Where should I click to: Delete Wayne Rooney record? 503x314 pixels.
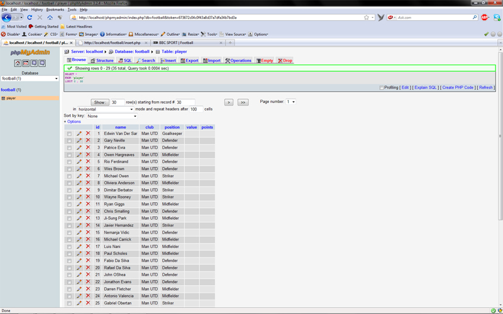click(88, 197)
